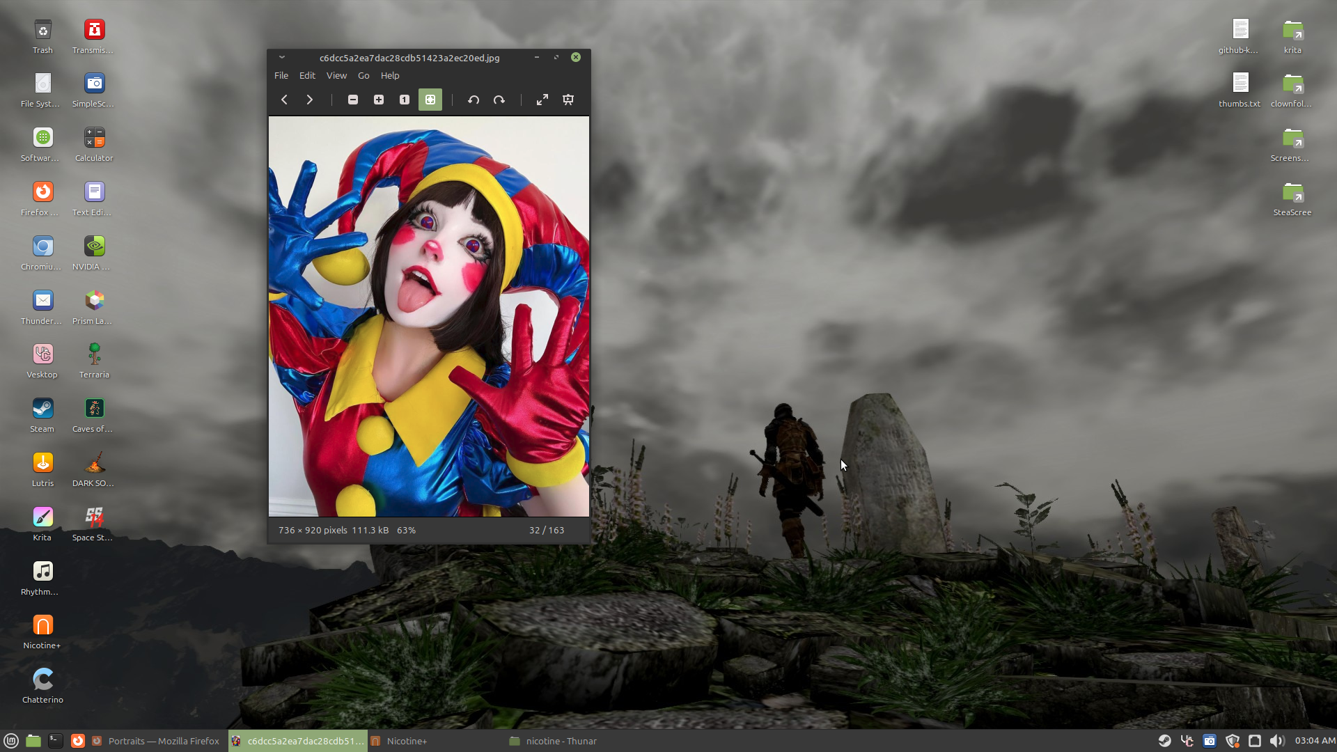The width and height of the screenshot is (1337, 752).
Task: Select the Software Manager desktop icon
Action: point(41,145)
